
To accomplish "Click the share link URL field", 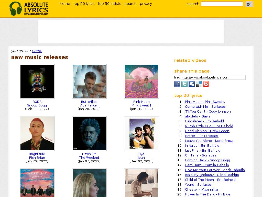I will coord(213,77).
